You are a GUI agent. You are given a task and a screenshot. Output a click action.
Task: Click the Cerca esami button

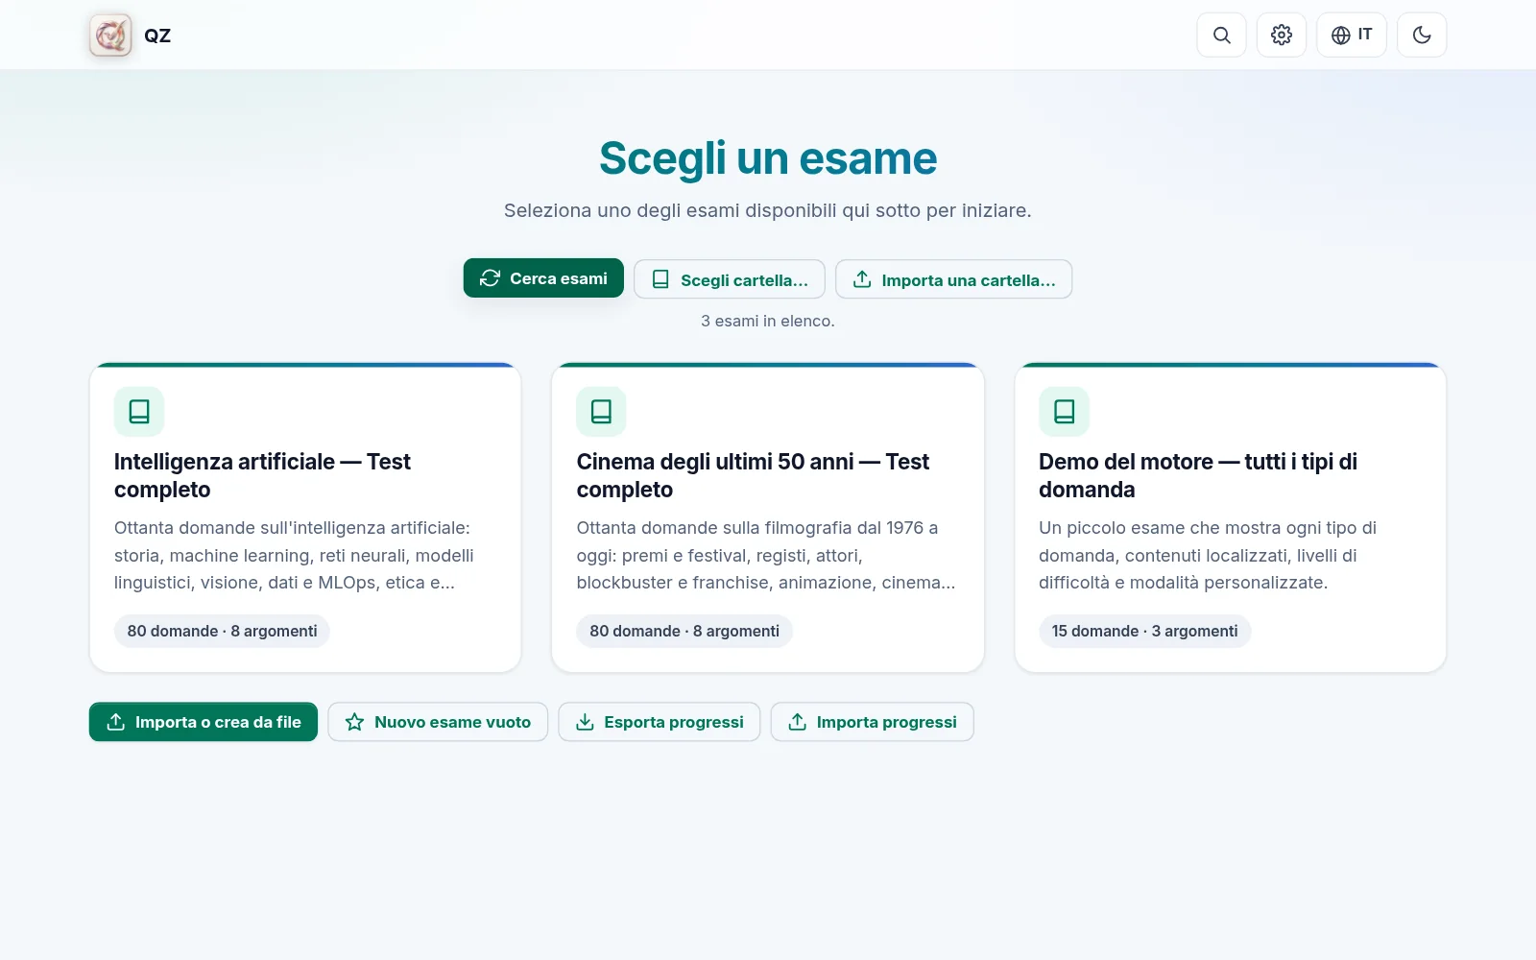tap(543, 278)
